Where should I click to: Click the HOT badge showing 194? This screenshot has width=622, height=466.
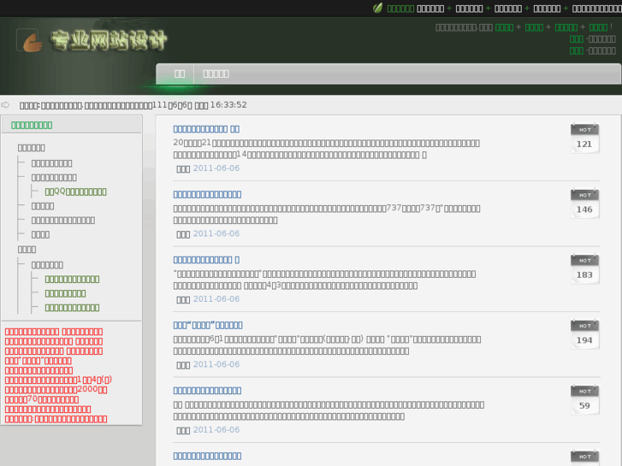584,334
